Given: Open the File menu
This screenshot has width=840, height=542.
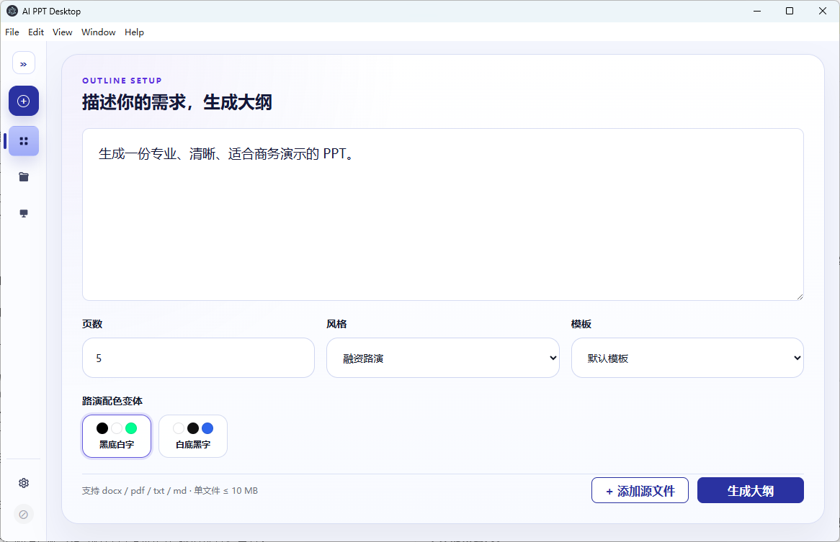Looking at the screenshot, I should (x=12, y=32).
